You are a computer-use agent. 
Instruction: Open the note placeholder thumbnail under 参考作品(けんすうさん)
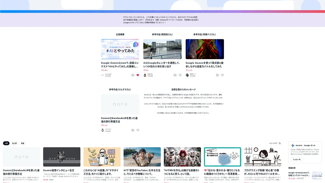click(x=120, y=104)
